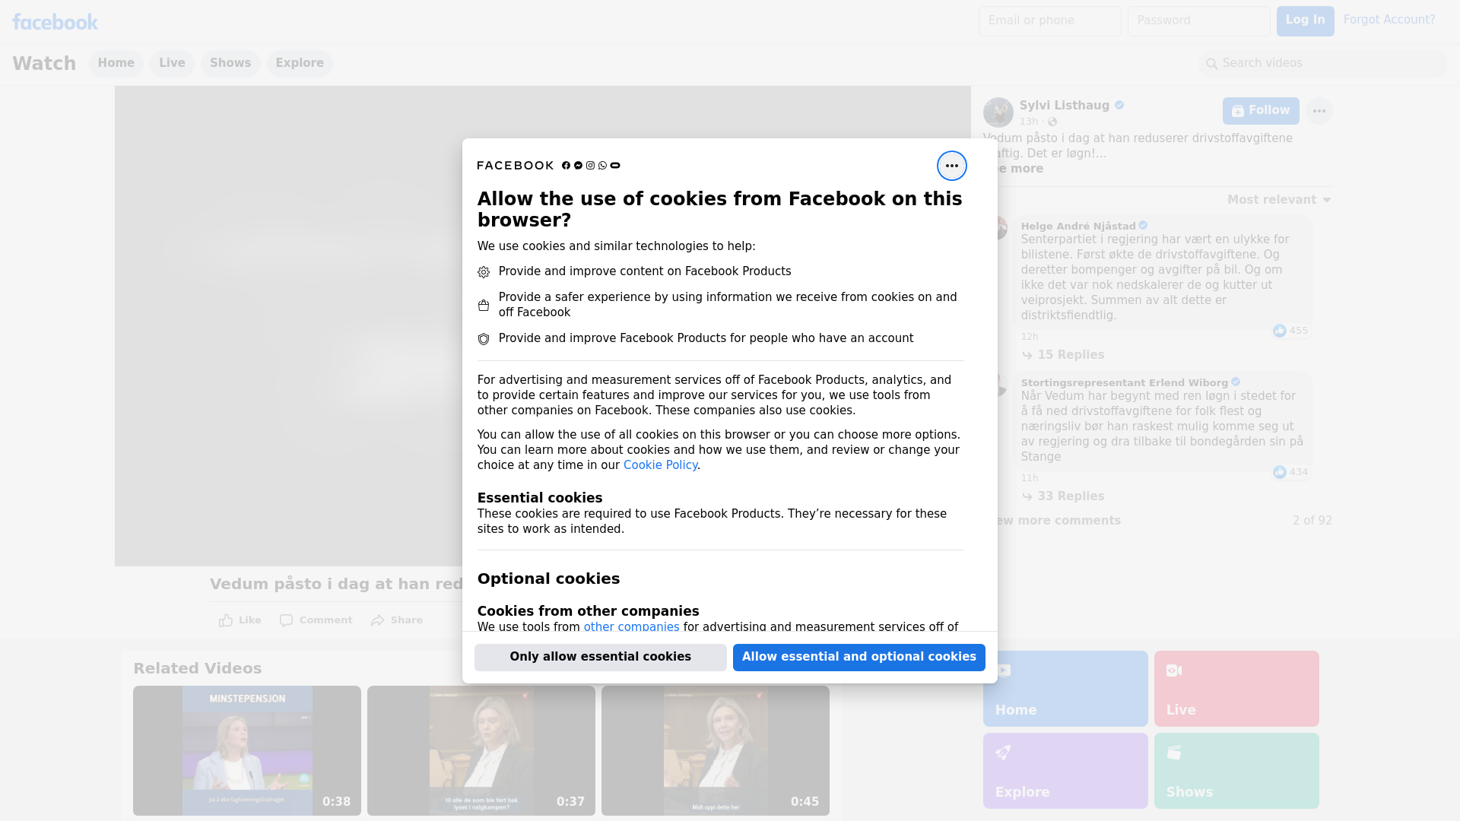1460x821 pixels.
Task: Click Allow essential and optional cookies
Action: (x=859, y=658)
